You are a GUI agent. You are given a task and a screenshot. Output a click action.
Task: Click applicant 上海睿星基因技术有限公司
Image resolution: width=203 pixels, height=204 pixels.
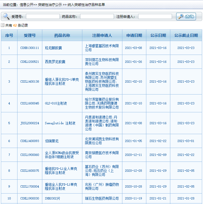click(102, 48)
